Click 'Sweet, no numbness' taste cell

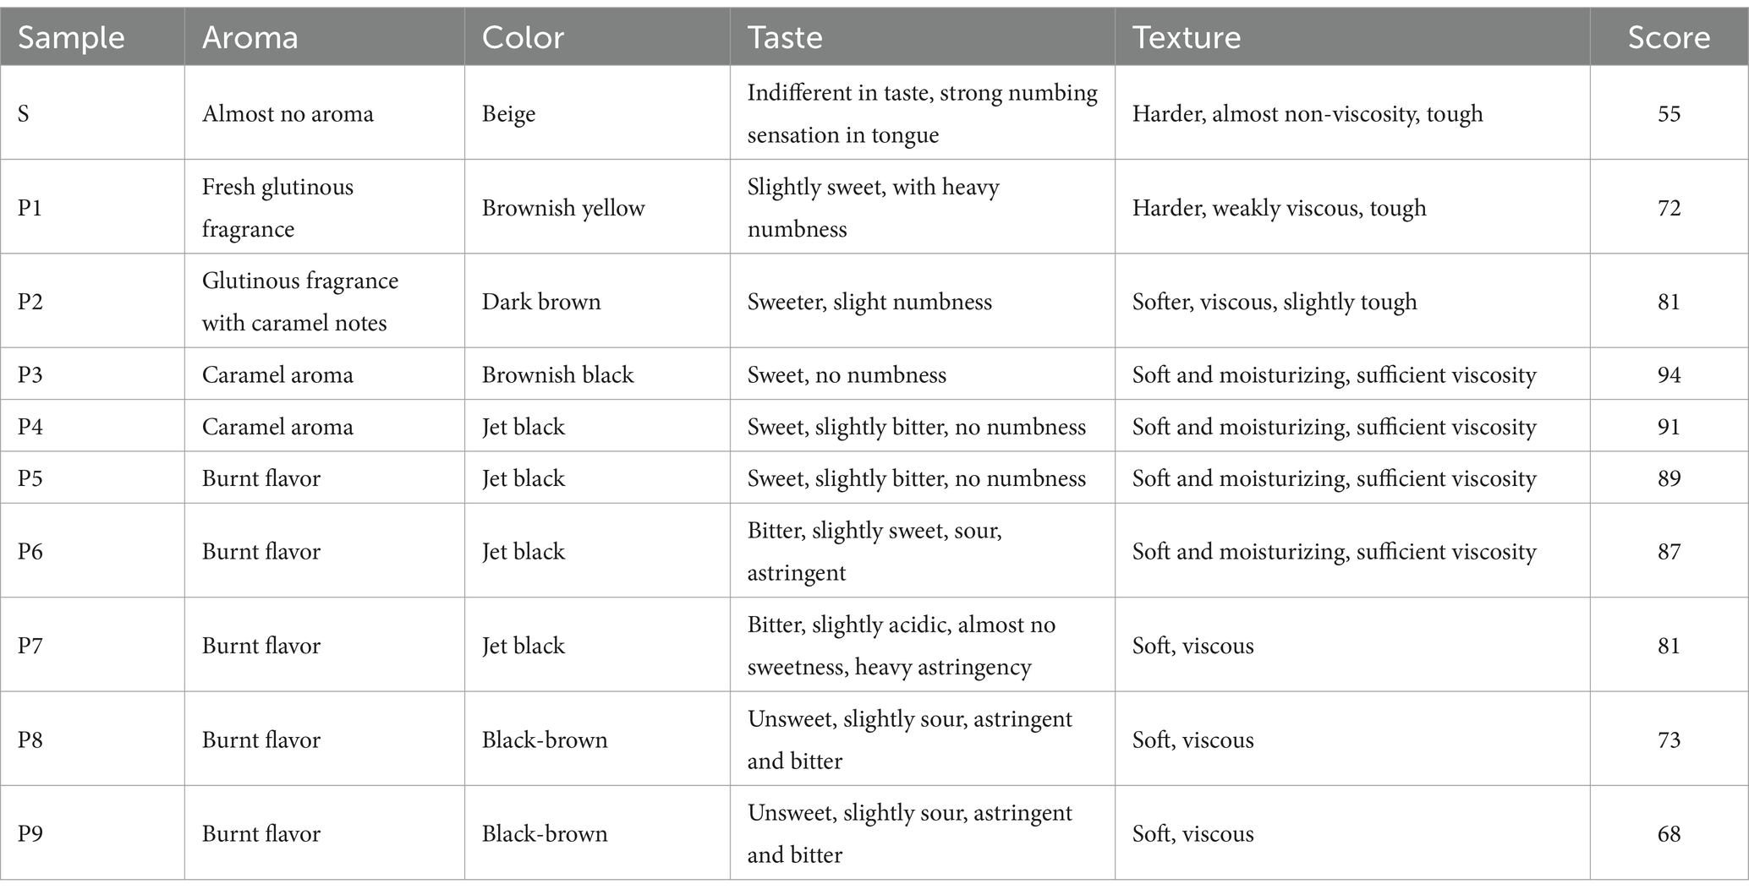tap(847, 374)
